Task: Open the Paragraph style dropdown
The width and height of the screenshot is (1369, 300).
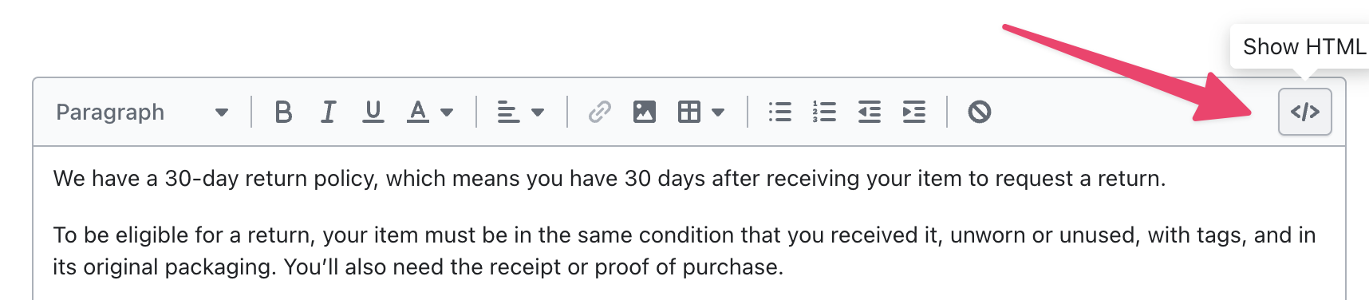Action: pyautogui.click(x=142, y=112)
